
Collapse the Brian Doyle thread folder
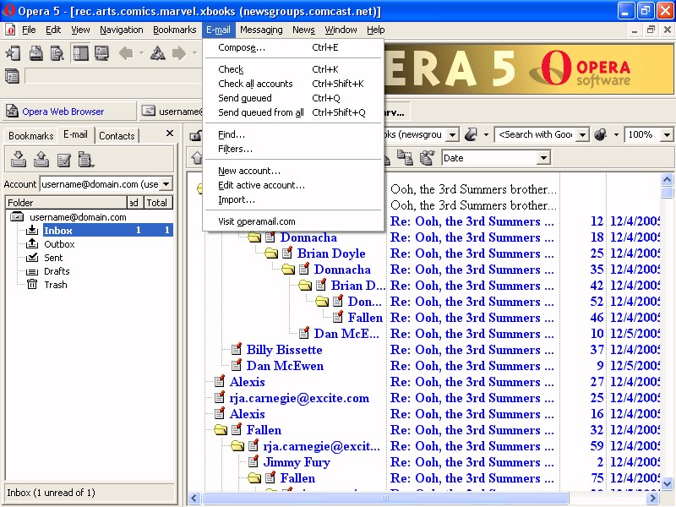point(271,253)
